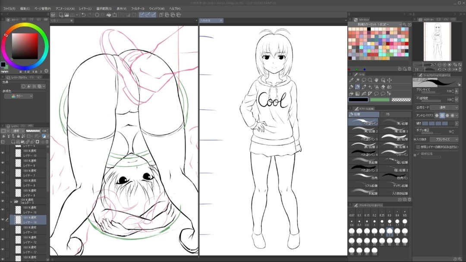The width and height of the screenshot is (466, 262).
Task: Open the ファイル(F) menu
Action: [9, 9]
